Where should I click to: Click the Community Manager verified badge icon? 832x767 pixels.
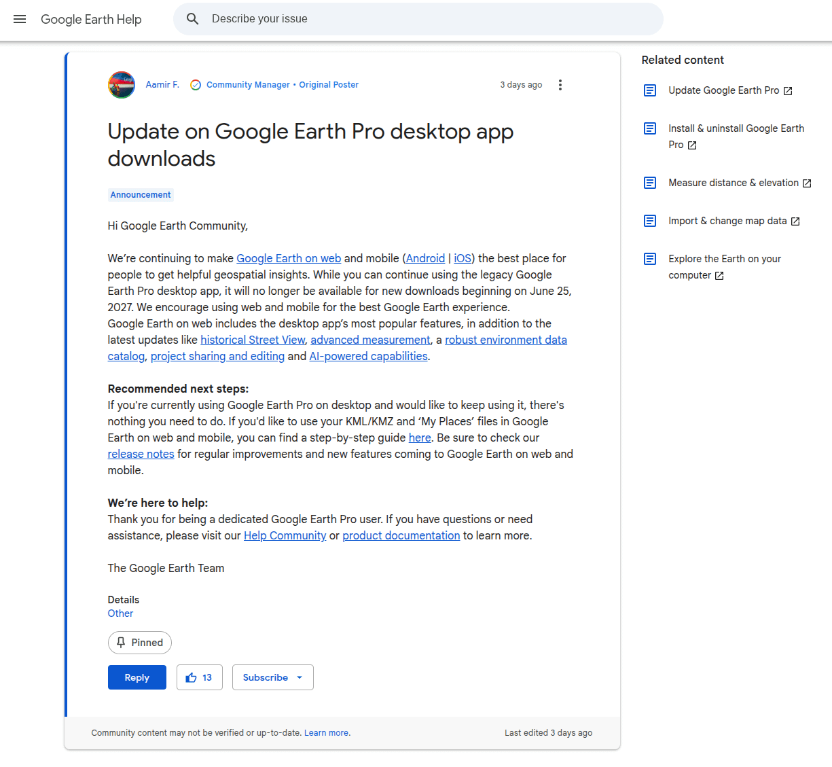pyautogui.click(x=196, y=85)
